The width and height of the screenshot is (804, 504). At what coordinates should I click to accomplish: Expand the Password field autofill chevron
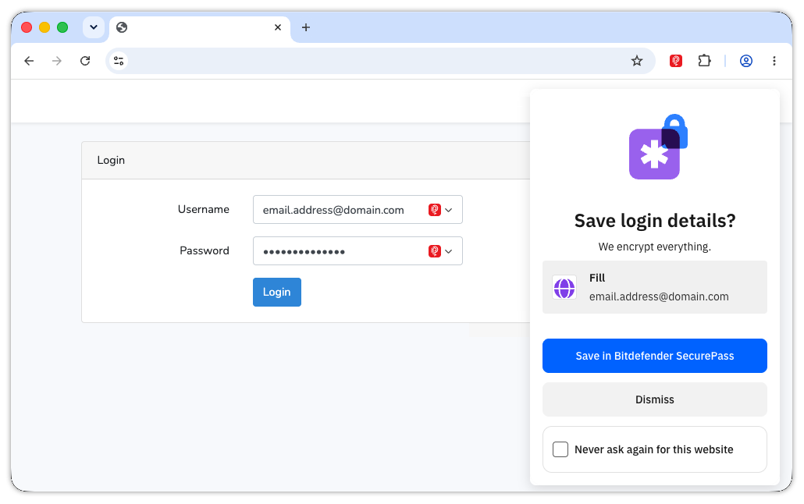449,251
